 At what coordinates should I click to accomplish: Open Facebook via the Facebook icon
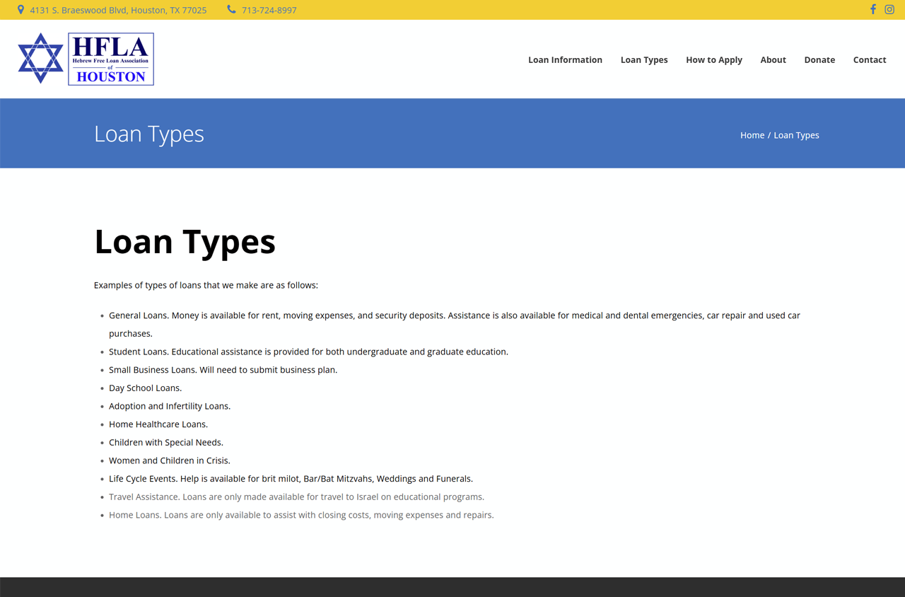(872, 9)
